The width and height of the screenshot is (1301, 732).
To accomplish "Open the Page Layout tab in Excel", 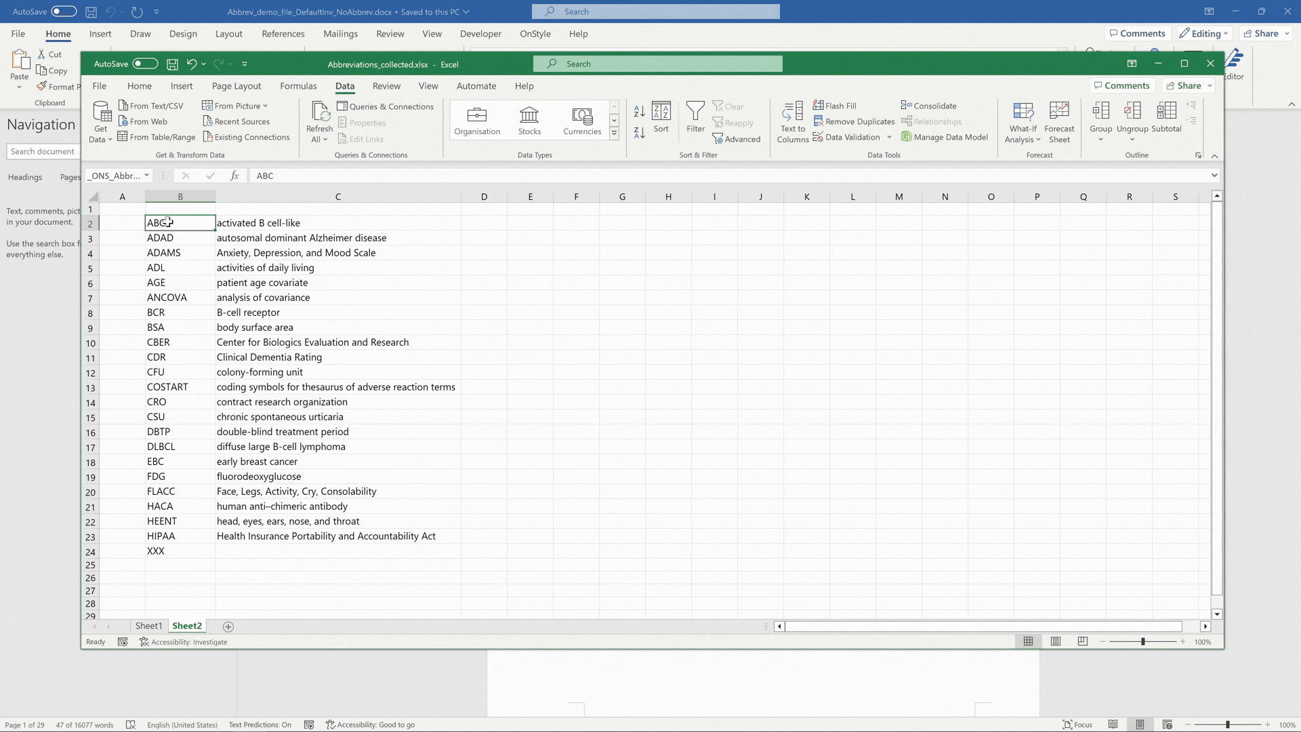I will 236,86.
